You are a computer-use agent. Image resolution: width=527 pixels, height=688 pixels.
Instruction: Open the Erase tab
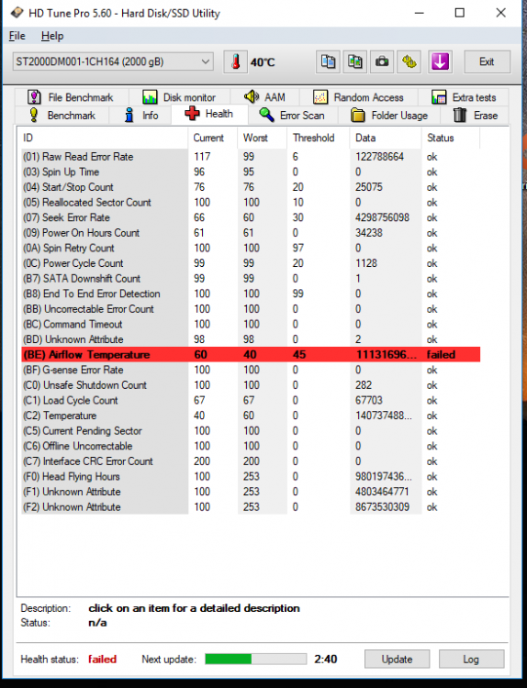point(477,116)
